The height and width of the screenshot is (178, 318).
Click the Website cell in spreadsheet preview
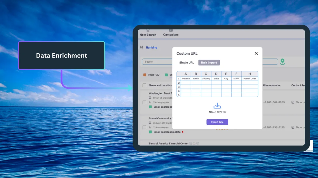coord(186,79)
